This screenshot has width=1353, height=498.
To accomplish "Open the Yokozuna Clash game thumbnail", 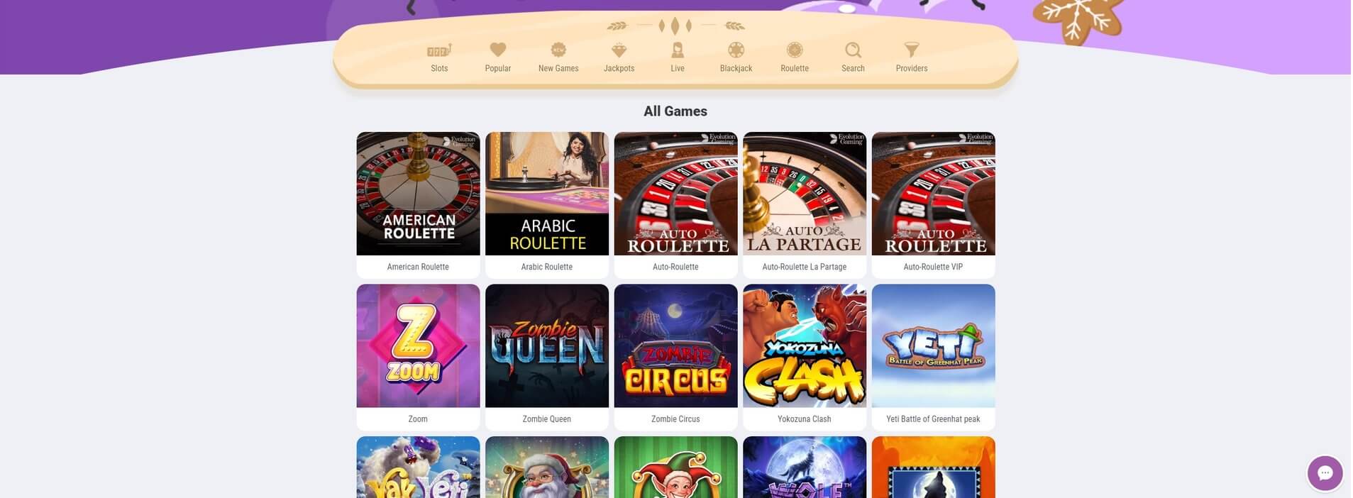I will coord(804,346).
